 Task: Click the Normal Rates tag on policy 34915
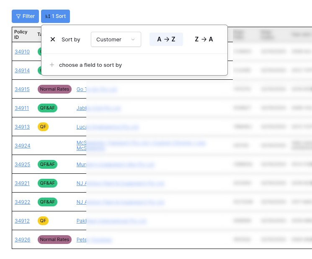[54, 89]
